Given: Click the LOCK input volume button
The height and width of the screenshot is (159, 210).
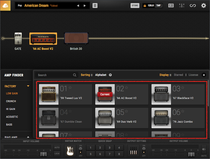Looking at the screenshot, I should 57,153.
